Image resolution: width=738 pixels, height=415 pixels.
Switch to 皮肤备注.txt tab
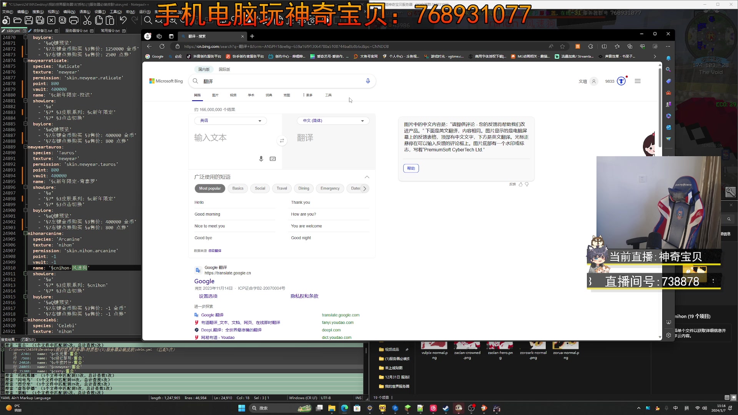pyautogui.click(x=43, y=31)
